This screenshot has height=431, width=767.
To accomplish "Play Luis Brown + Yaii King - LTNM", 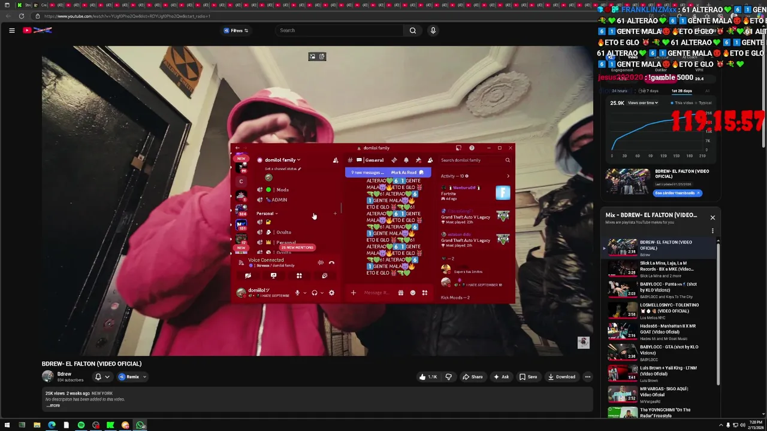I will pyautogui.click(x=659, y=373).
